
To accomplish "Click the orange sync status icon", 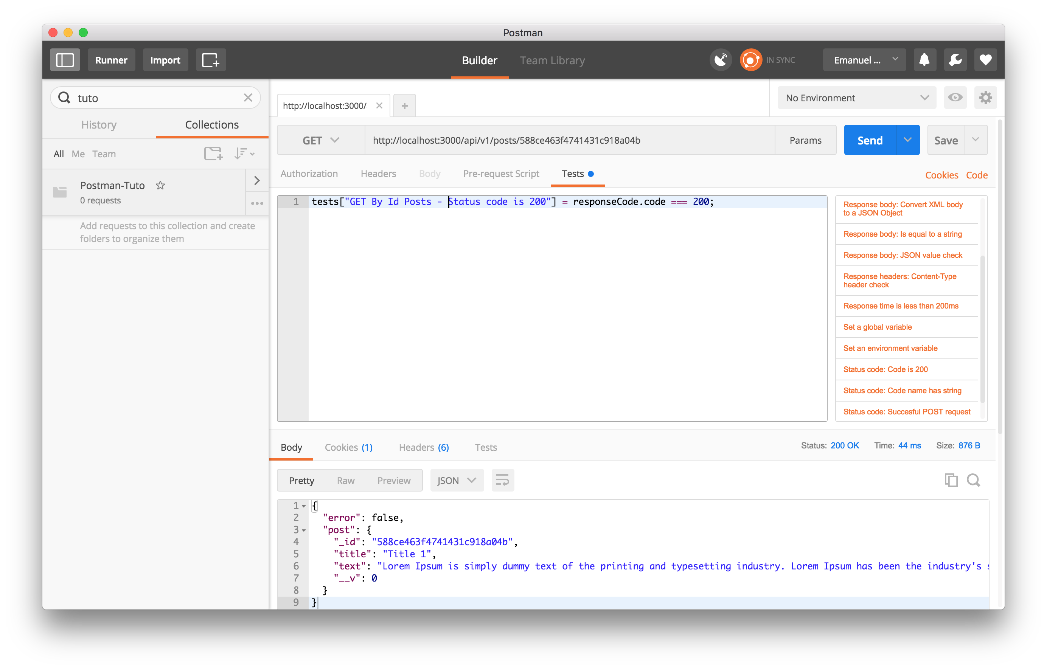I will 751,60.
